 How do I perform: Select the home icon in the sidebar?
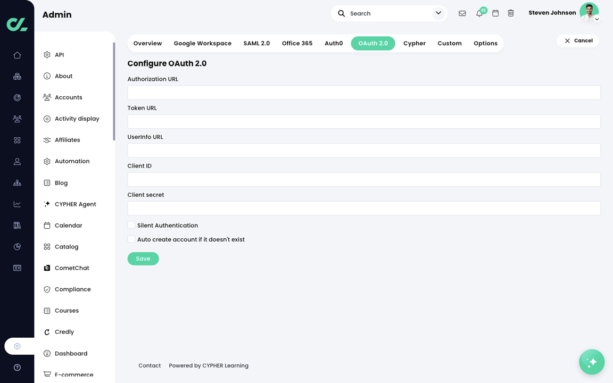(16, 55)
